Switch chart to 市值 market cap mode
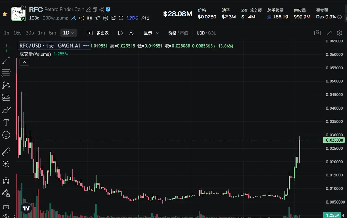Viewport: 347px width, 218px height. click(x=184, y=33)
